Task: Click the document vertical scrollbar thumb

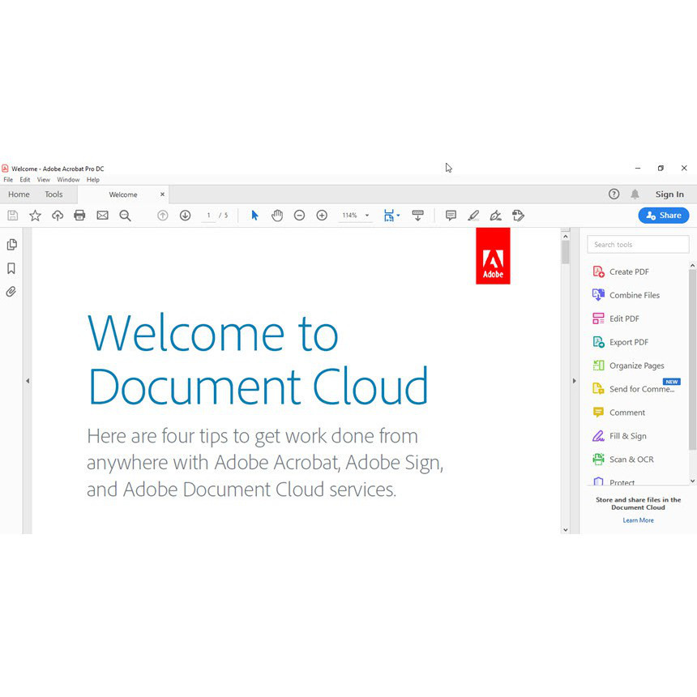Action: [566, 253]
